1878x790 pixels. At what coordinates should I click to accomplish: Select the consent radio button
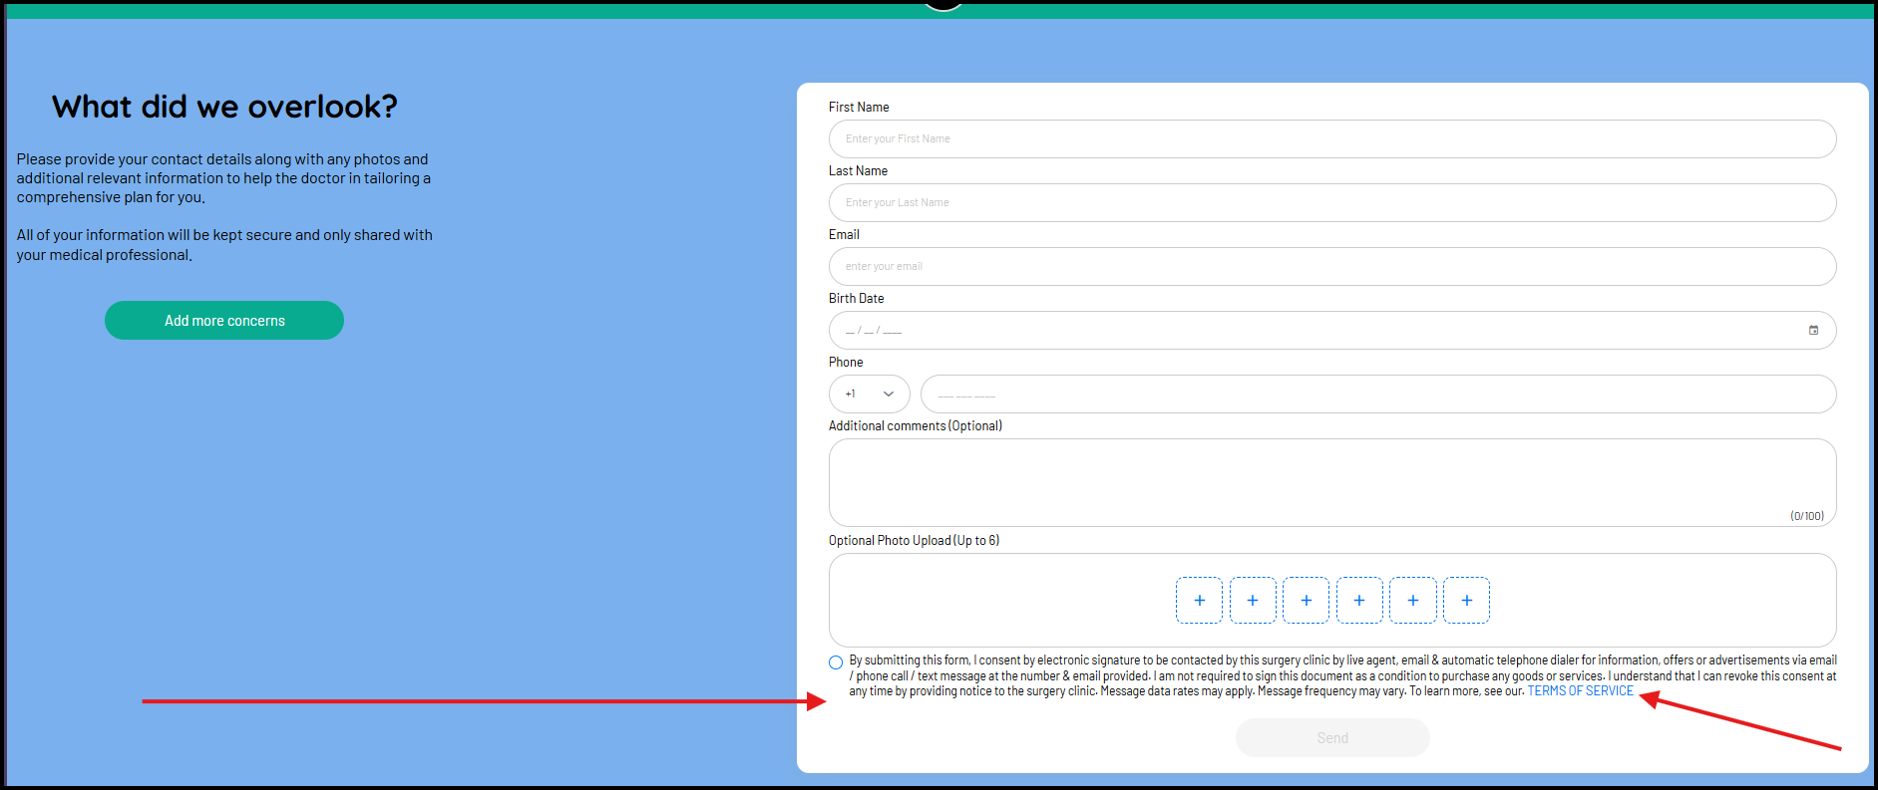click(836, 662)
